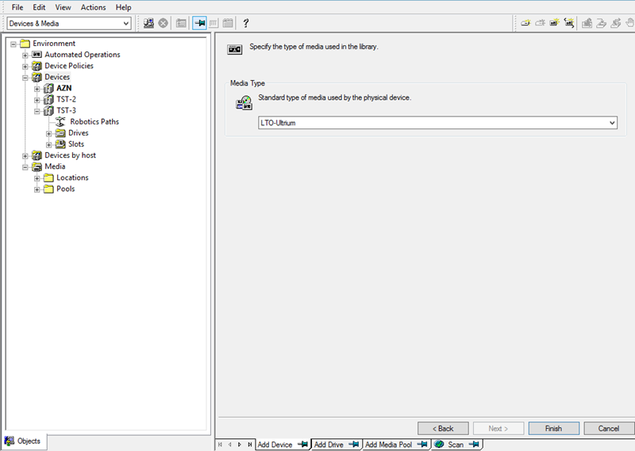Select the Device Policies tree item
Image resolution: width=635 pixels, height=451 pixels.
pyautogui.click(x=68, y=66)
